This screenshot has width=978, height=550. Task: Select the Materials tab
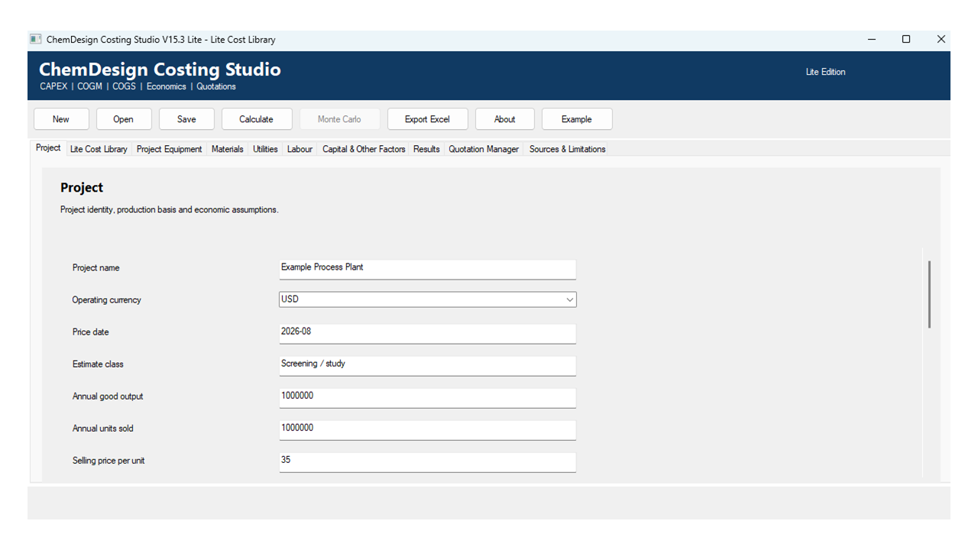228,149
